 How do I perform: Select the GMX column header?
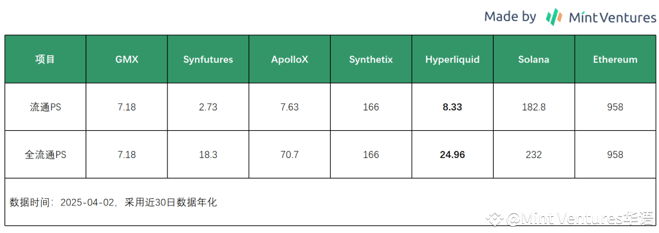(127, 59)
